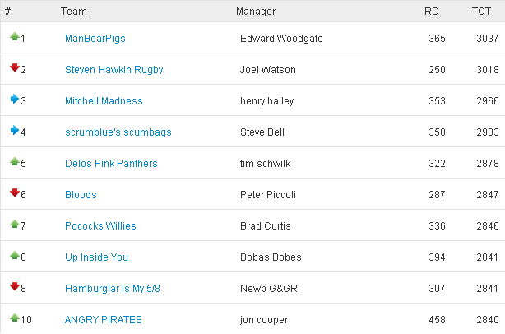Open Hamburglar Is My 5/8 team

(x=113, y=288)
